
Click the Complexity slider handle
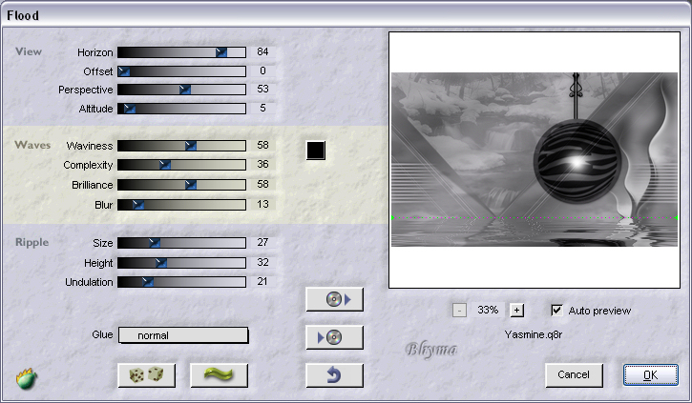[164, 165]
